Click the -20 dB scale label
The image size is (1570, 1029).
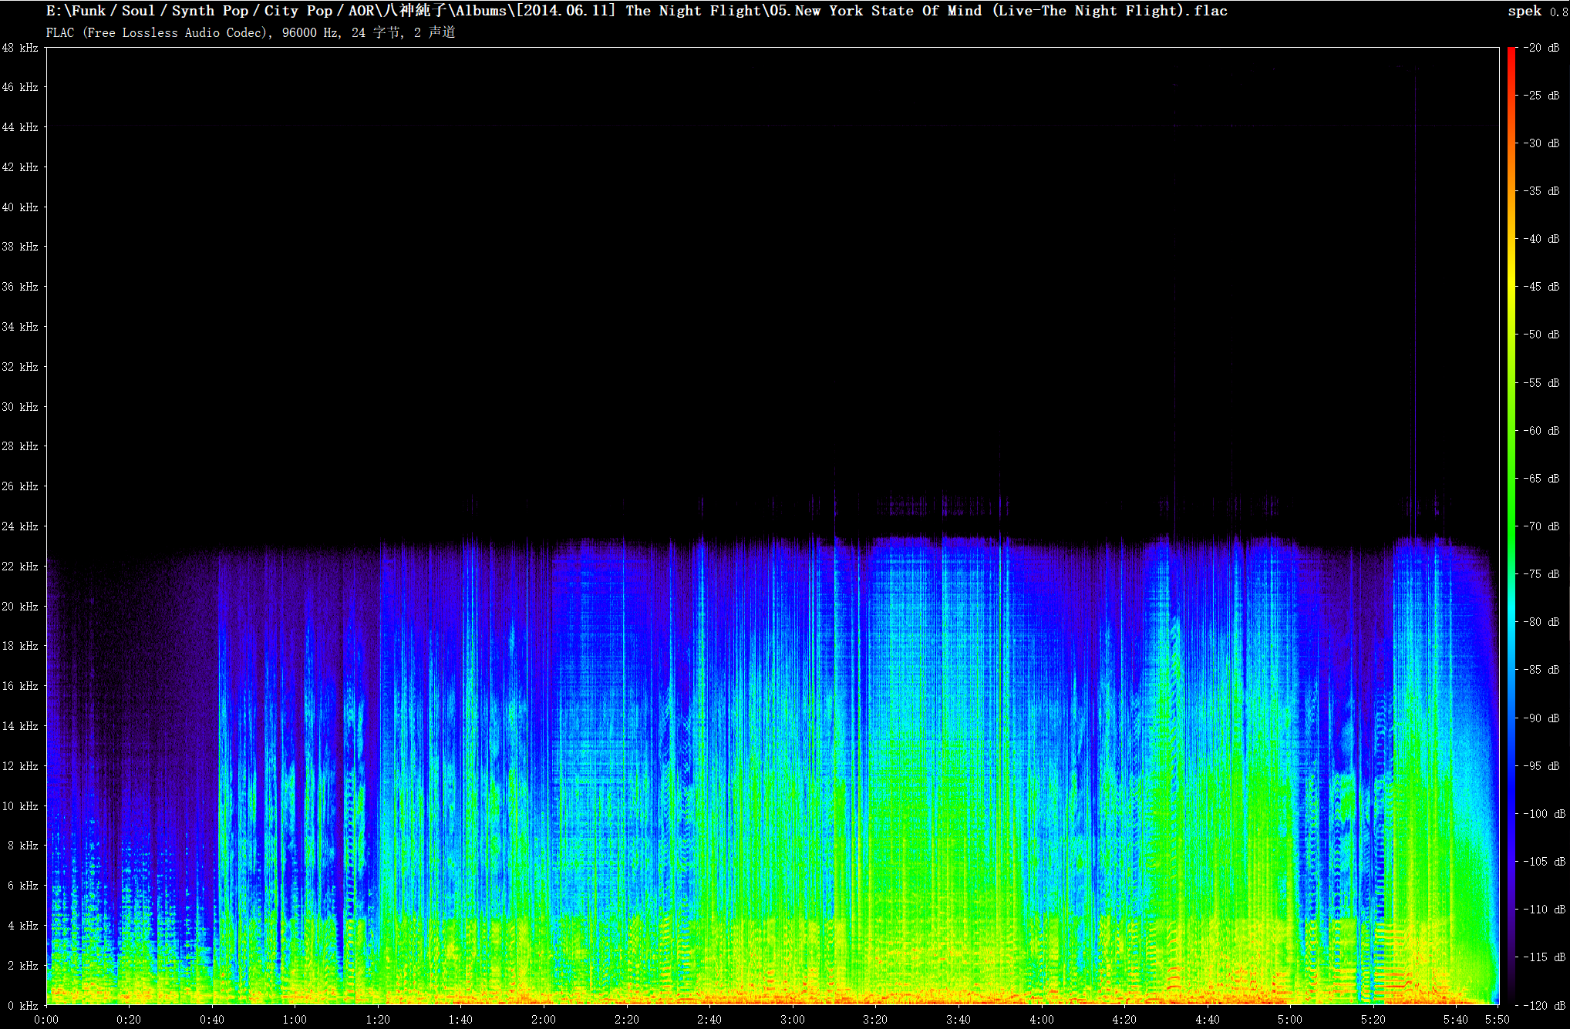point(1541,48)
